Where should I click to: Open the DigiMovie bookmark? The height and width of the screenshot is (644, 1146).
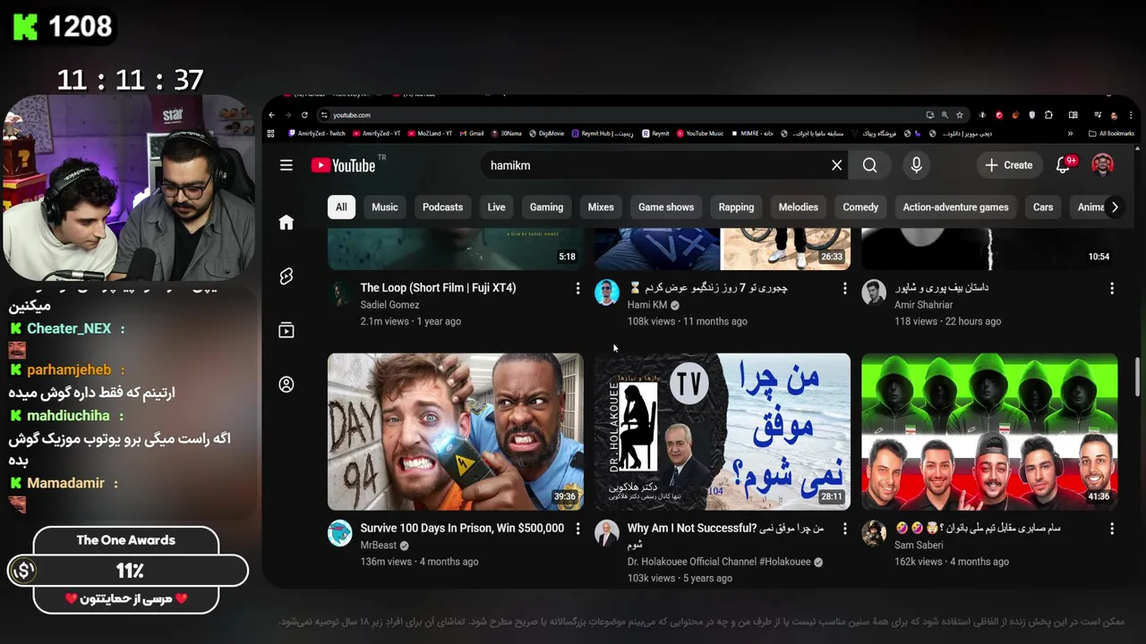(546, 133)
